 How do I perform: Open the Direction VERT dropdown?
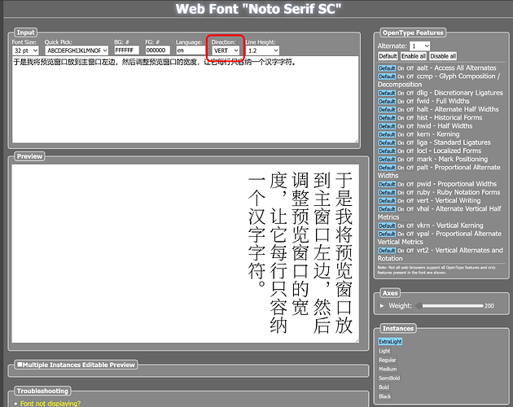pos(226,50)
